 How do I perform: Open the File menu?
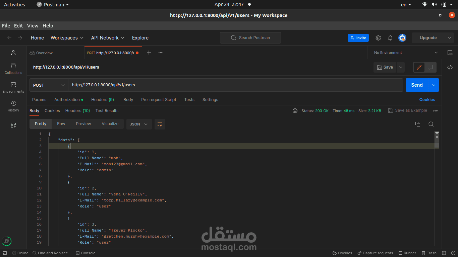(x=6, y=26)
